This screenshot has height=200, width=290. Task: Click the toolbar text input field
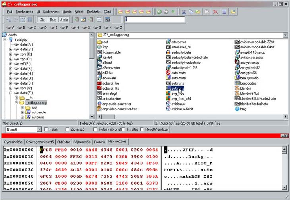tap(155, 19)
